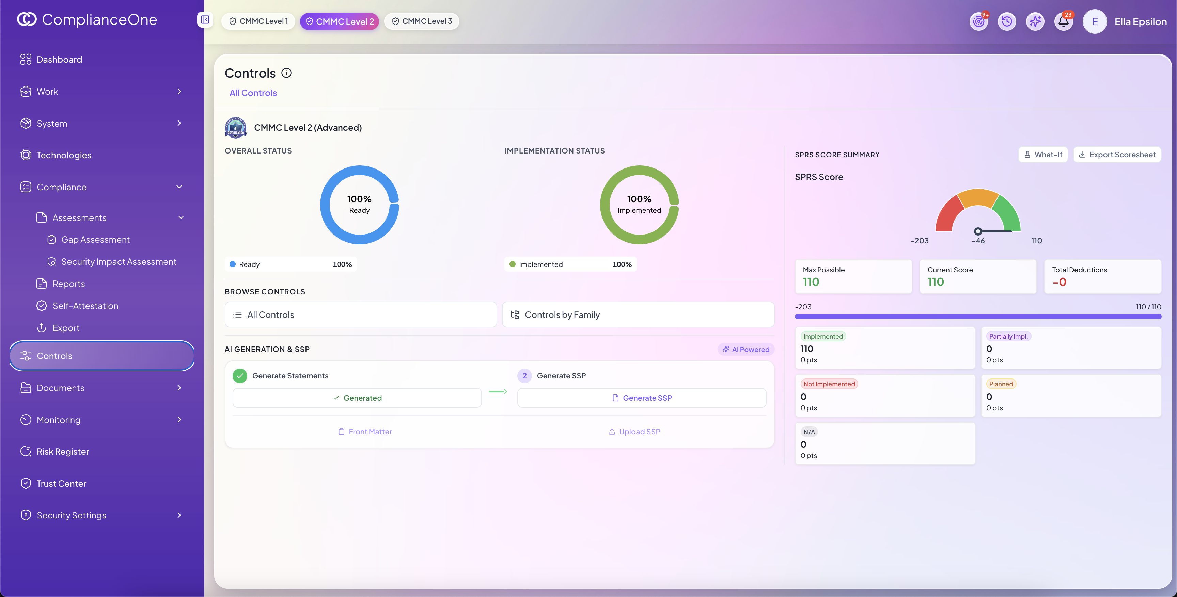1177x597 pixels.
Task: Open notifications bell
Action: [x=1064, y=21]
